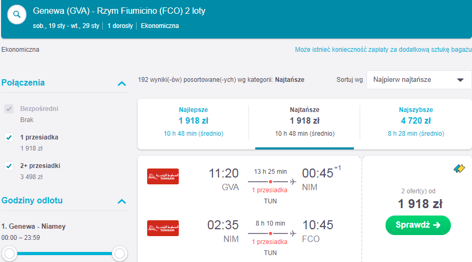Click the yellow-blue ticket icon

point(459,169)
